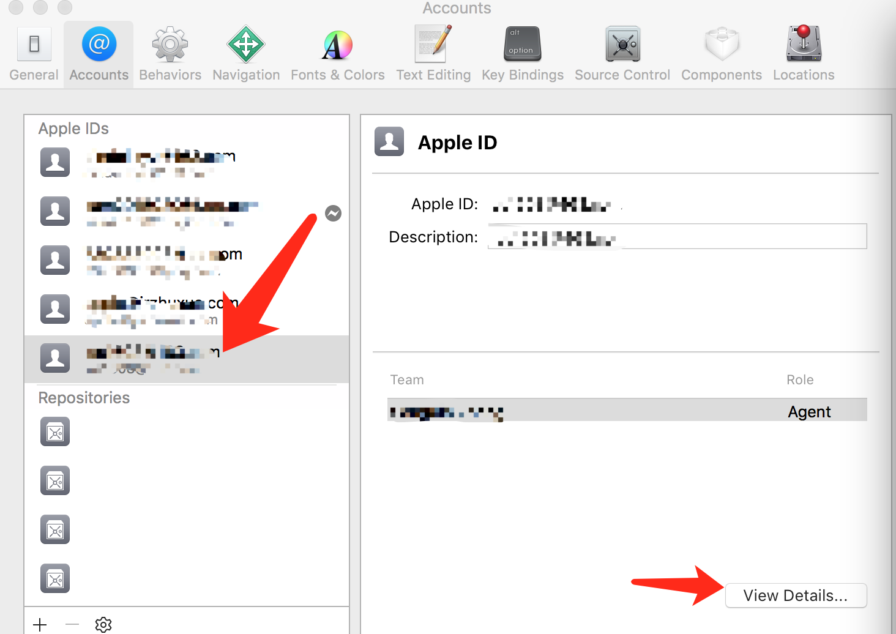Image resolution: width=896 pixels, height=634 pixels.
Task: Select the fourth repository icon
Action: coord(55,579)
